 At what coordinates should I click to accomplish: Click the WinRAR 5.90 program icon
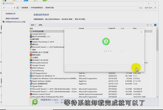pos(31,60)
